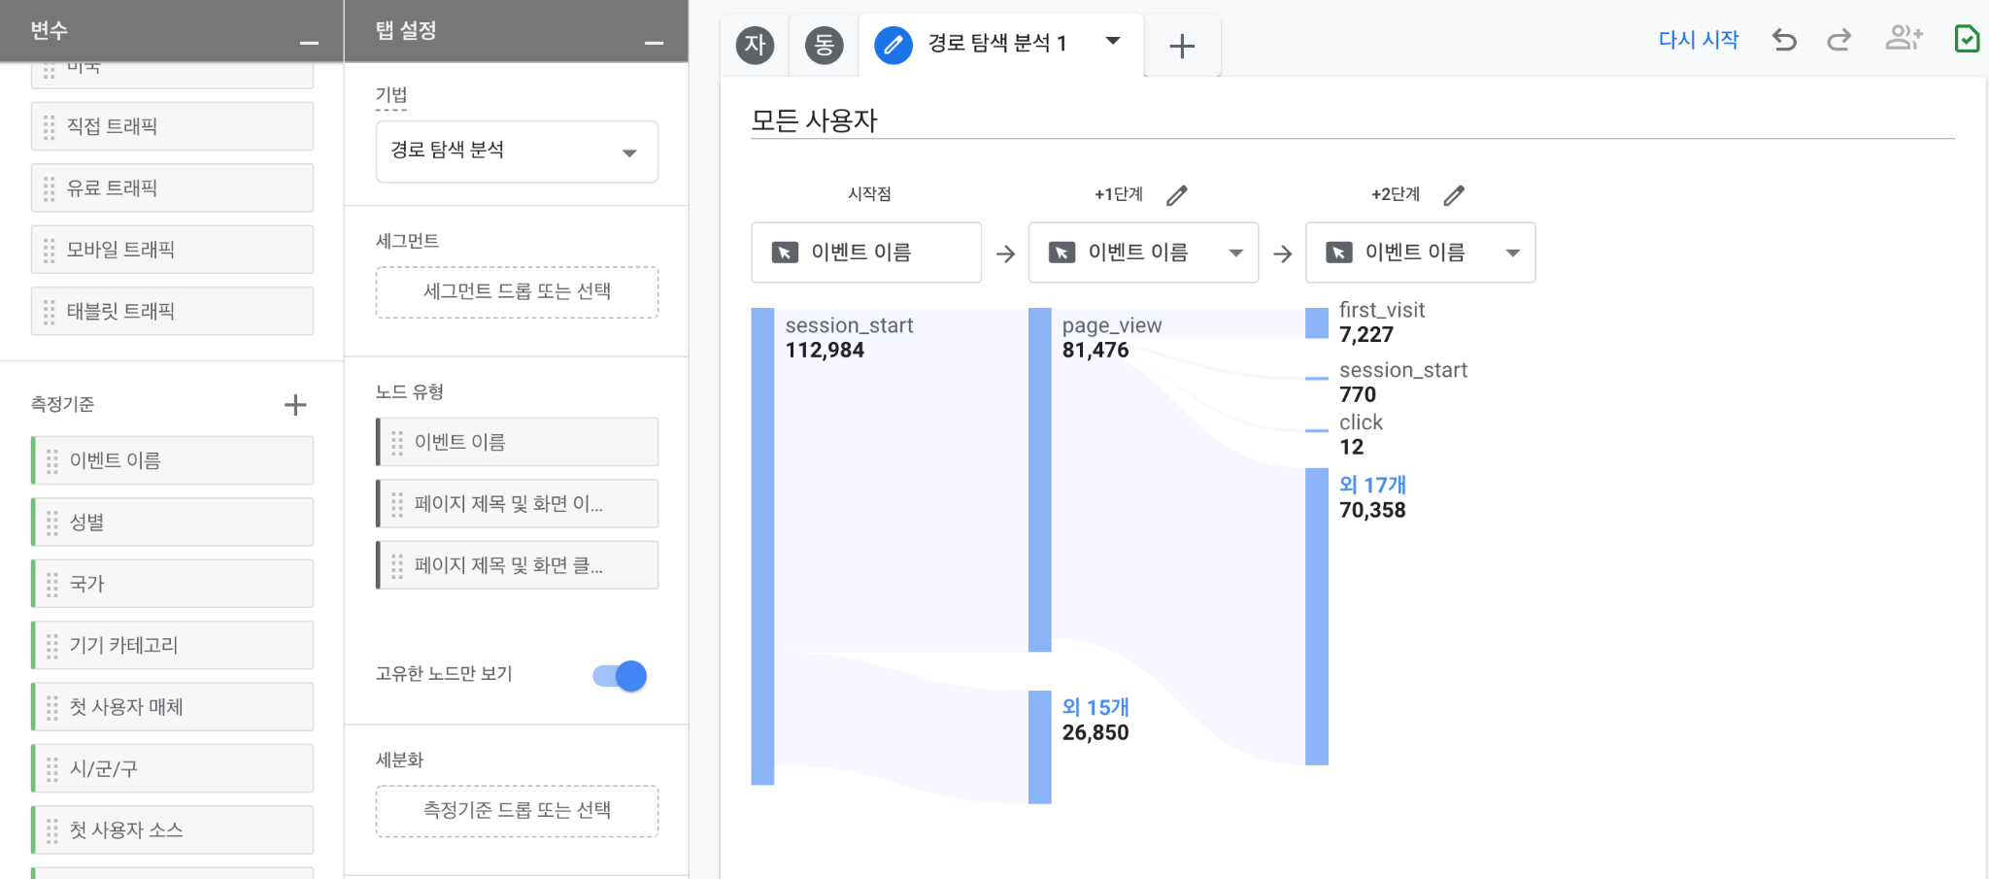Click the green export data icon
The image size is (1989, 879).
[x=1966, y=39]
